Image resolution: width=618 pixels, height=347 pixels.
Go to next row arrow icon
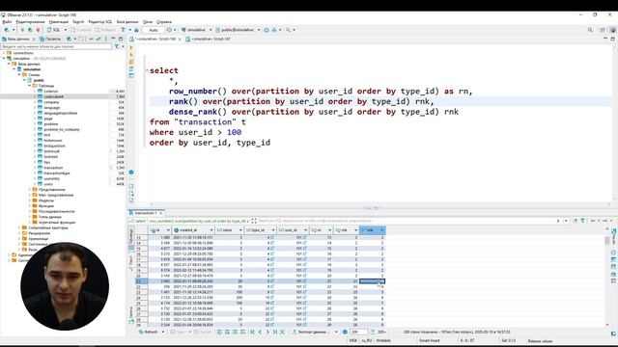click(267, 332)
